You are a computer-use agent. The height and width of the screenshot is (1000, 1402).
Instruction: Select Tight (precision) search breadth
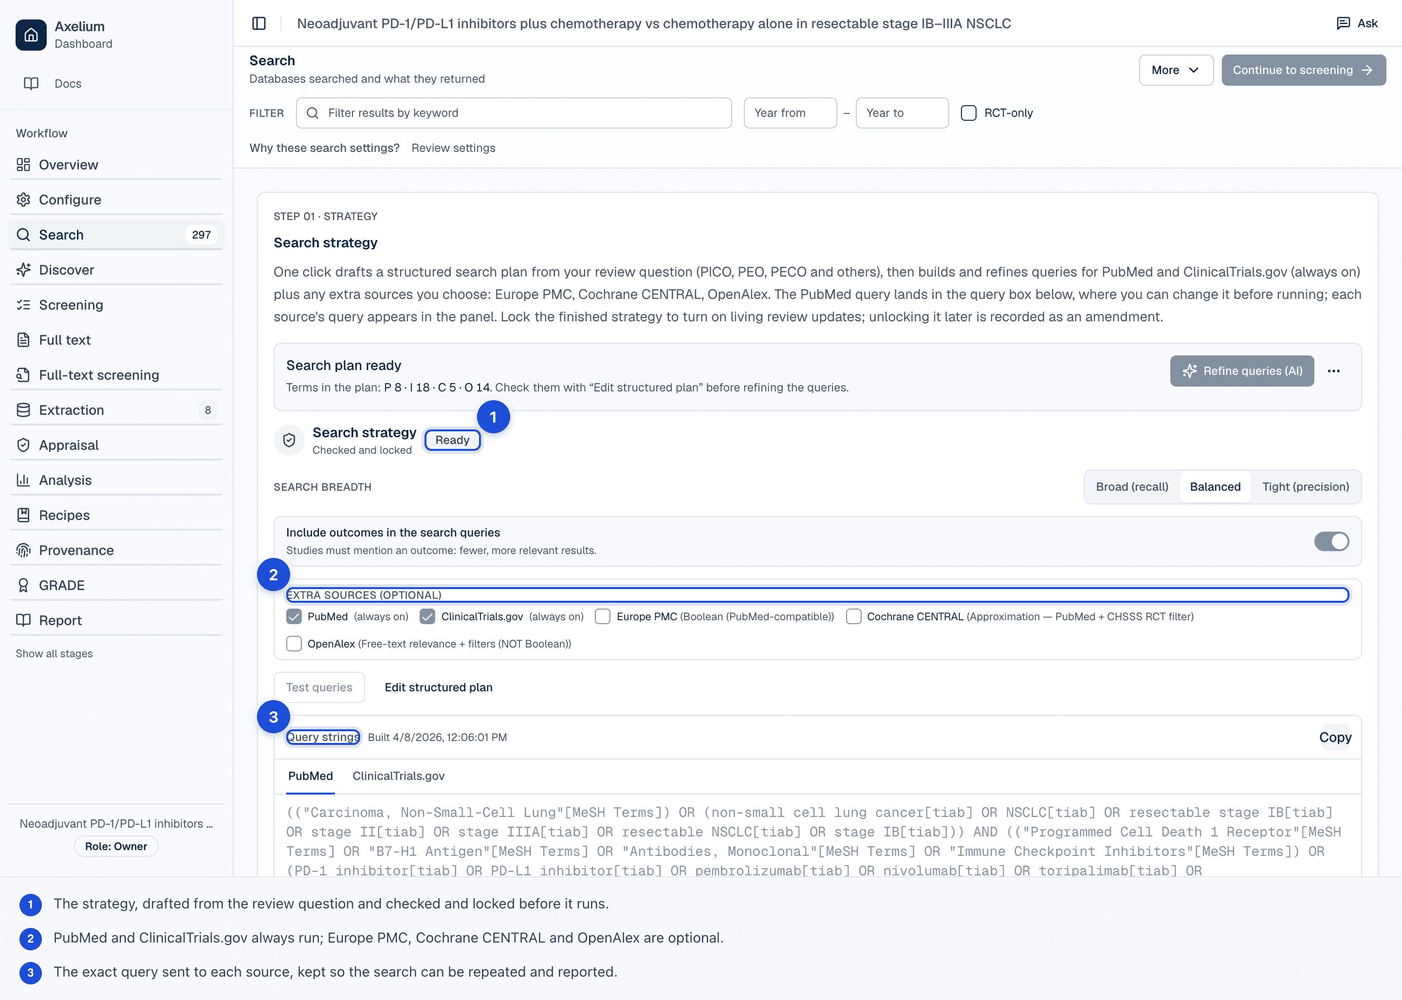pyautogui.click(x=1305, y=486)
